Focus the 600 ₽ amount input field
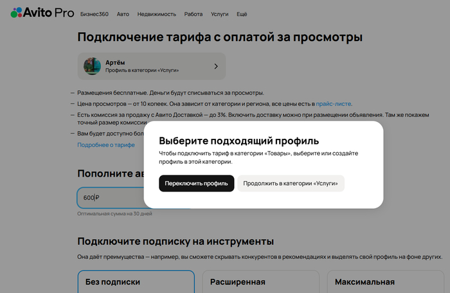Image resolution: width=450 pixels, height=293 pixels. click(109, 198)
